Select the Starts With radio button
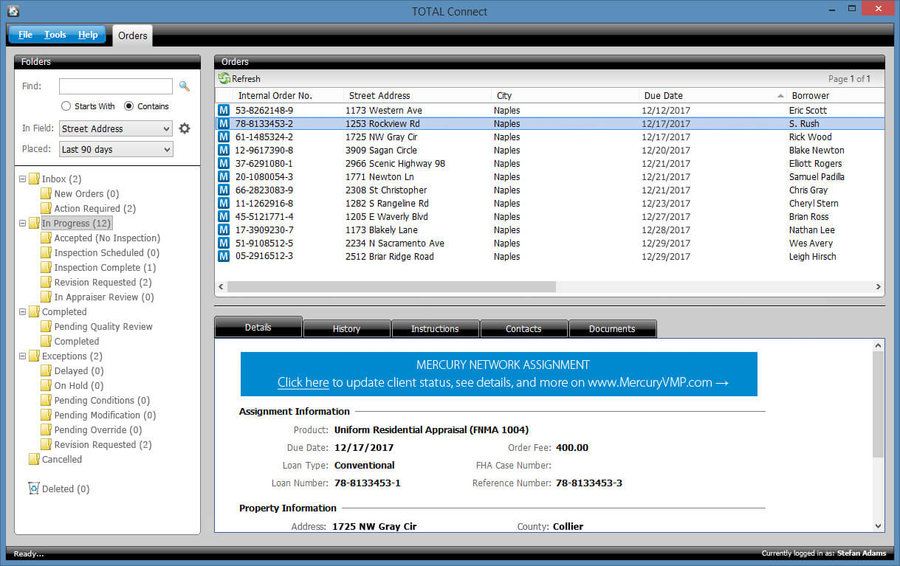Screen dimensions: 900x566 coord(66,106)
